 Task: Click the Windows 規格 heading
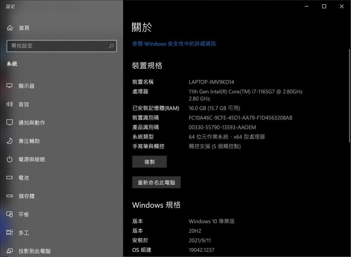pos(156,205)
